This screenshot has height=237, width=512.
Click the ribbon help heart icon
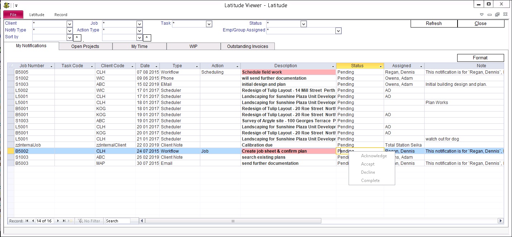point(482,15)
